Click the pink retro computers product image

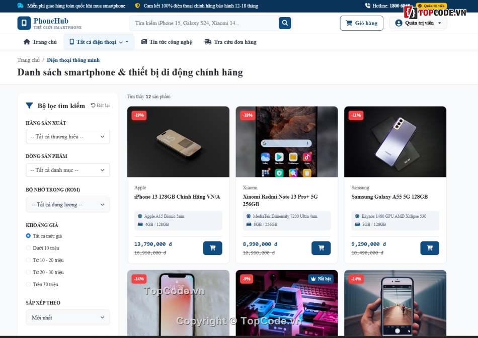[287, 303]
